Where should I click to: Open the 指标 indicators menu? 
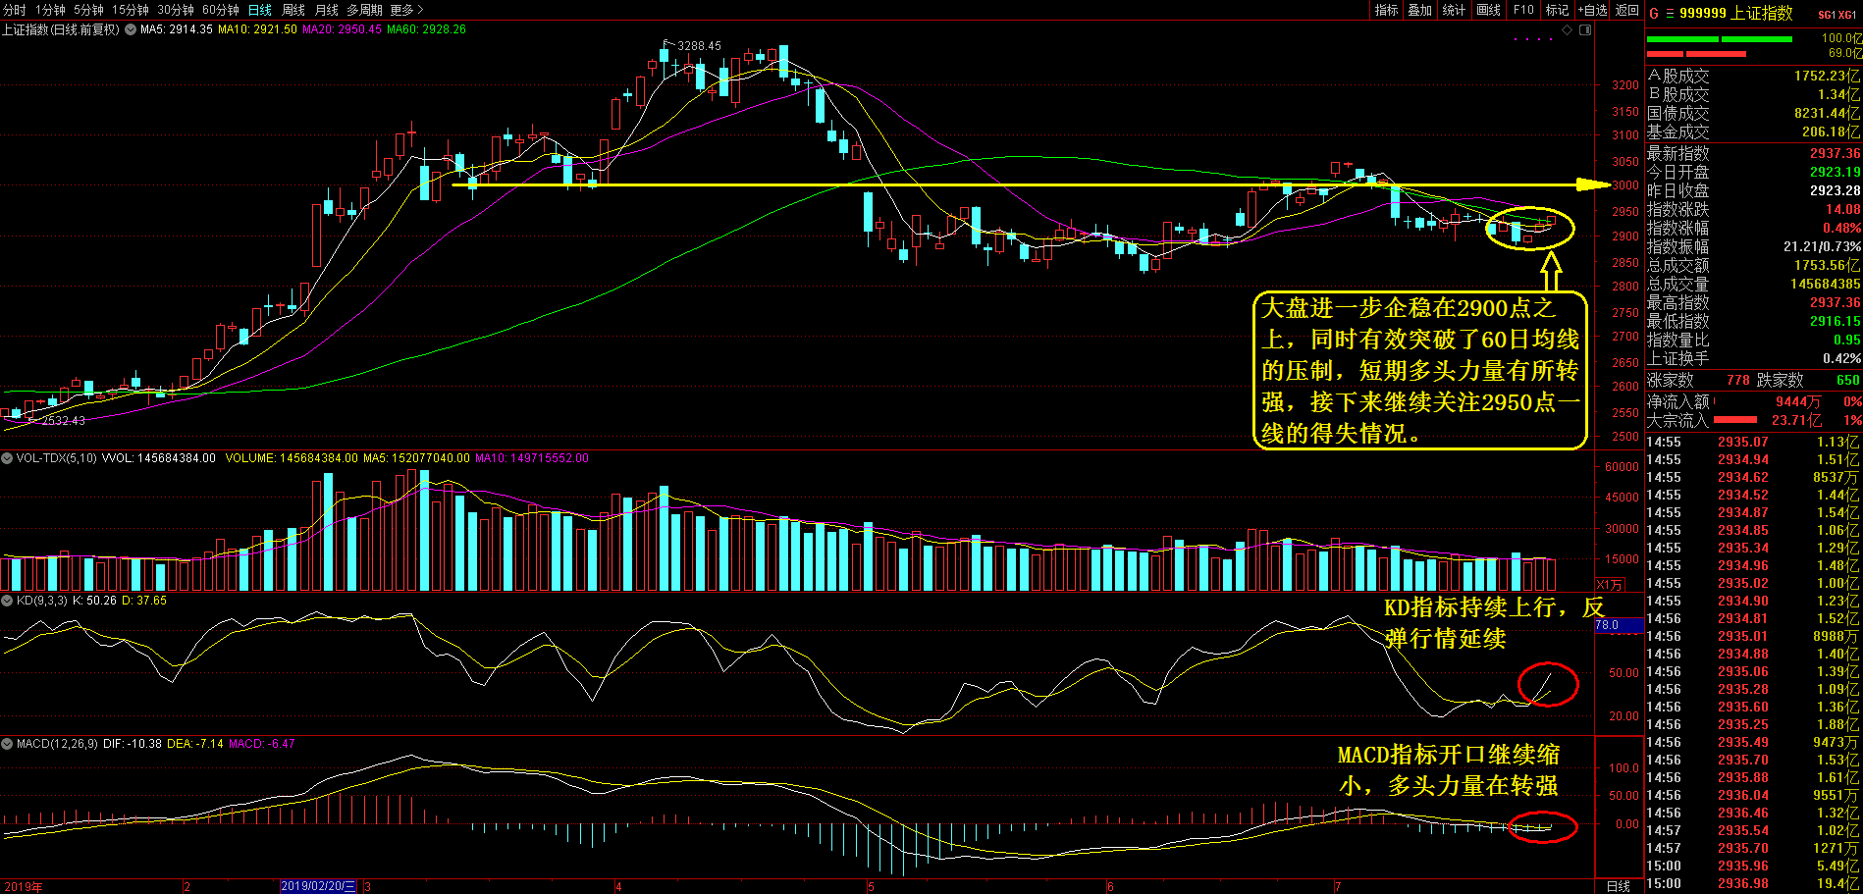1387,10
